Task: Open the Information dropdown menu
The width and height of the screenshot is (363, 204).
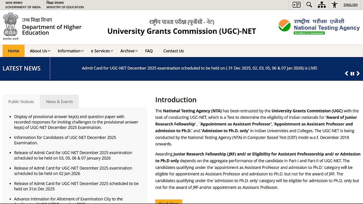Action: point(70,51)
